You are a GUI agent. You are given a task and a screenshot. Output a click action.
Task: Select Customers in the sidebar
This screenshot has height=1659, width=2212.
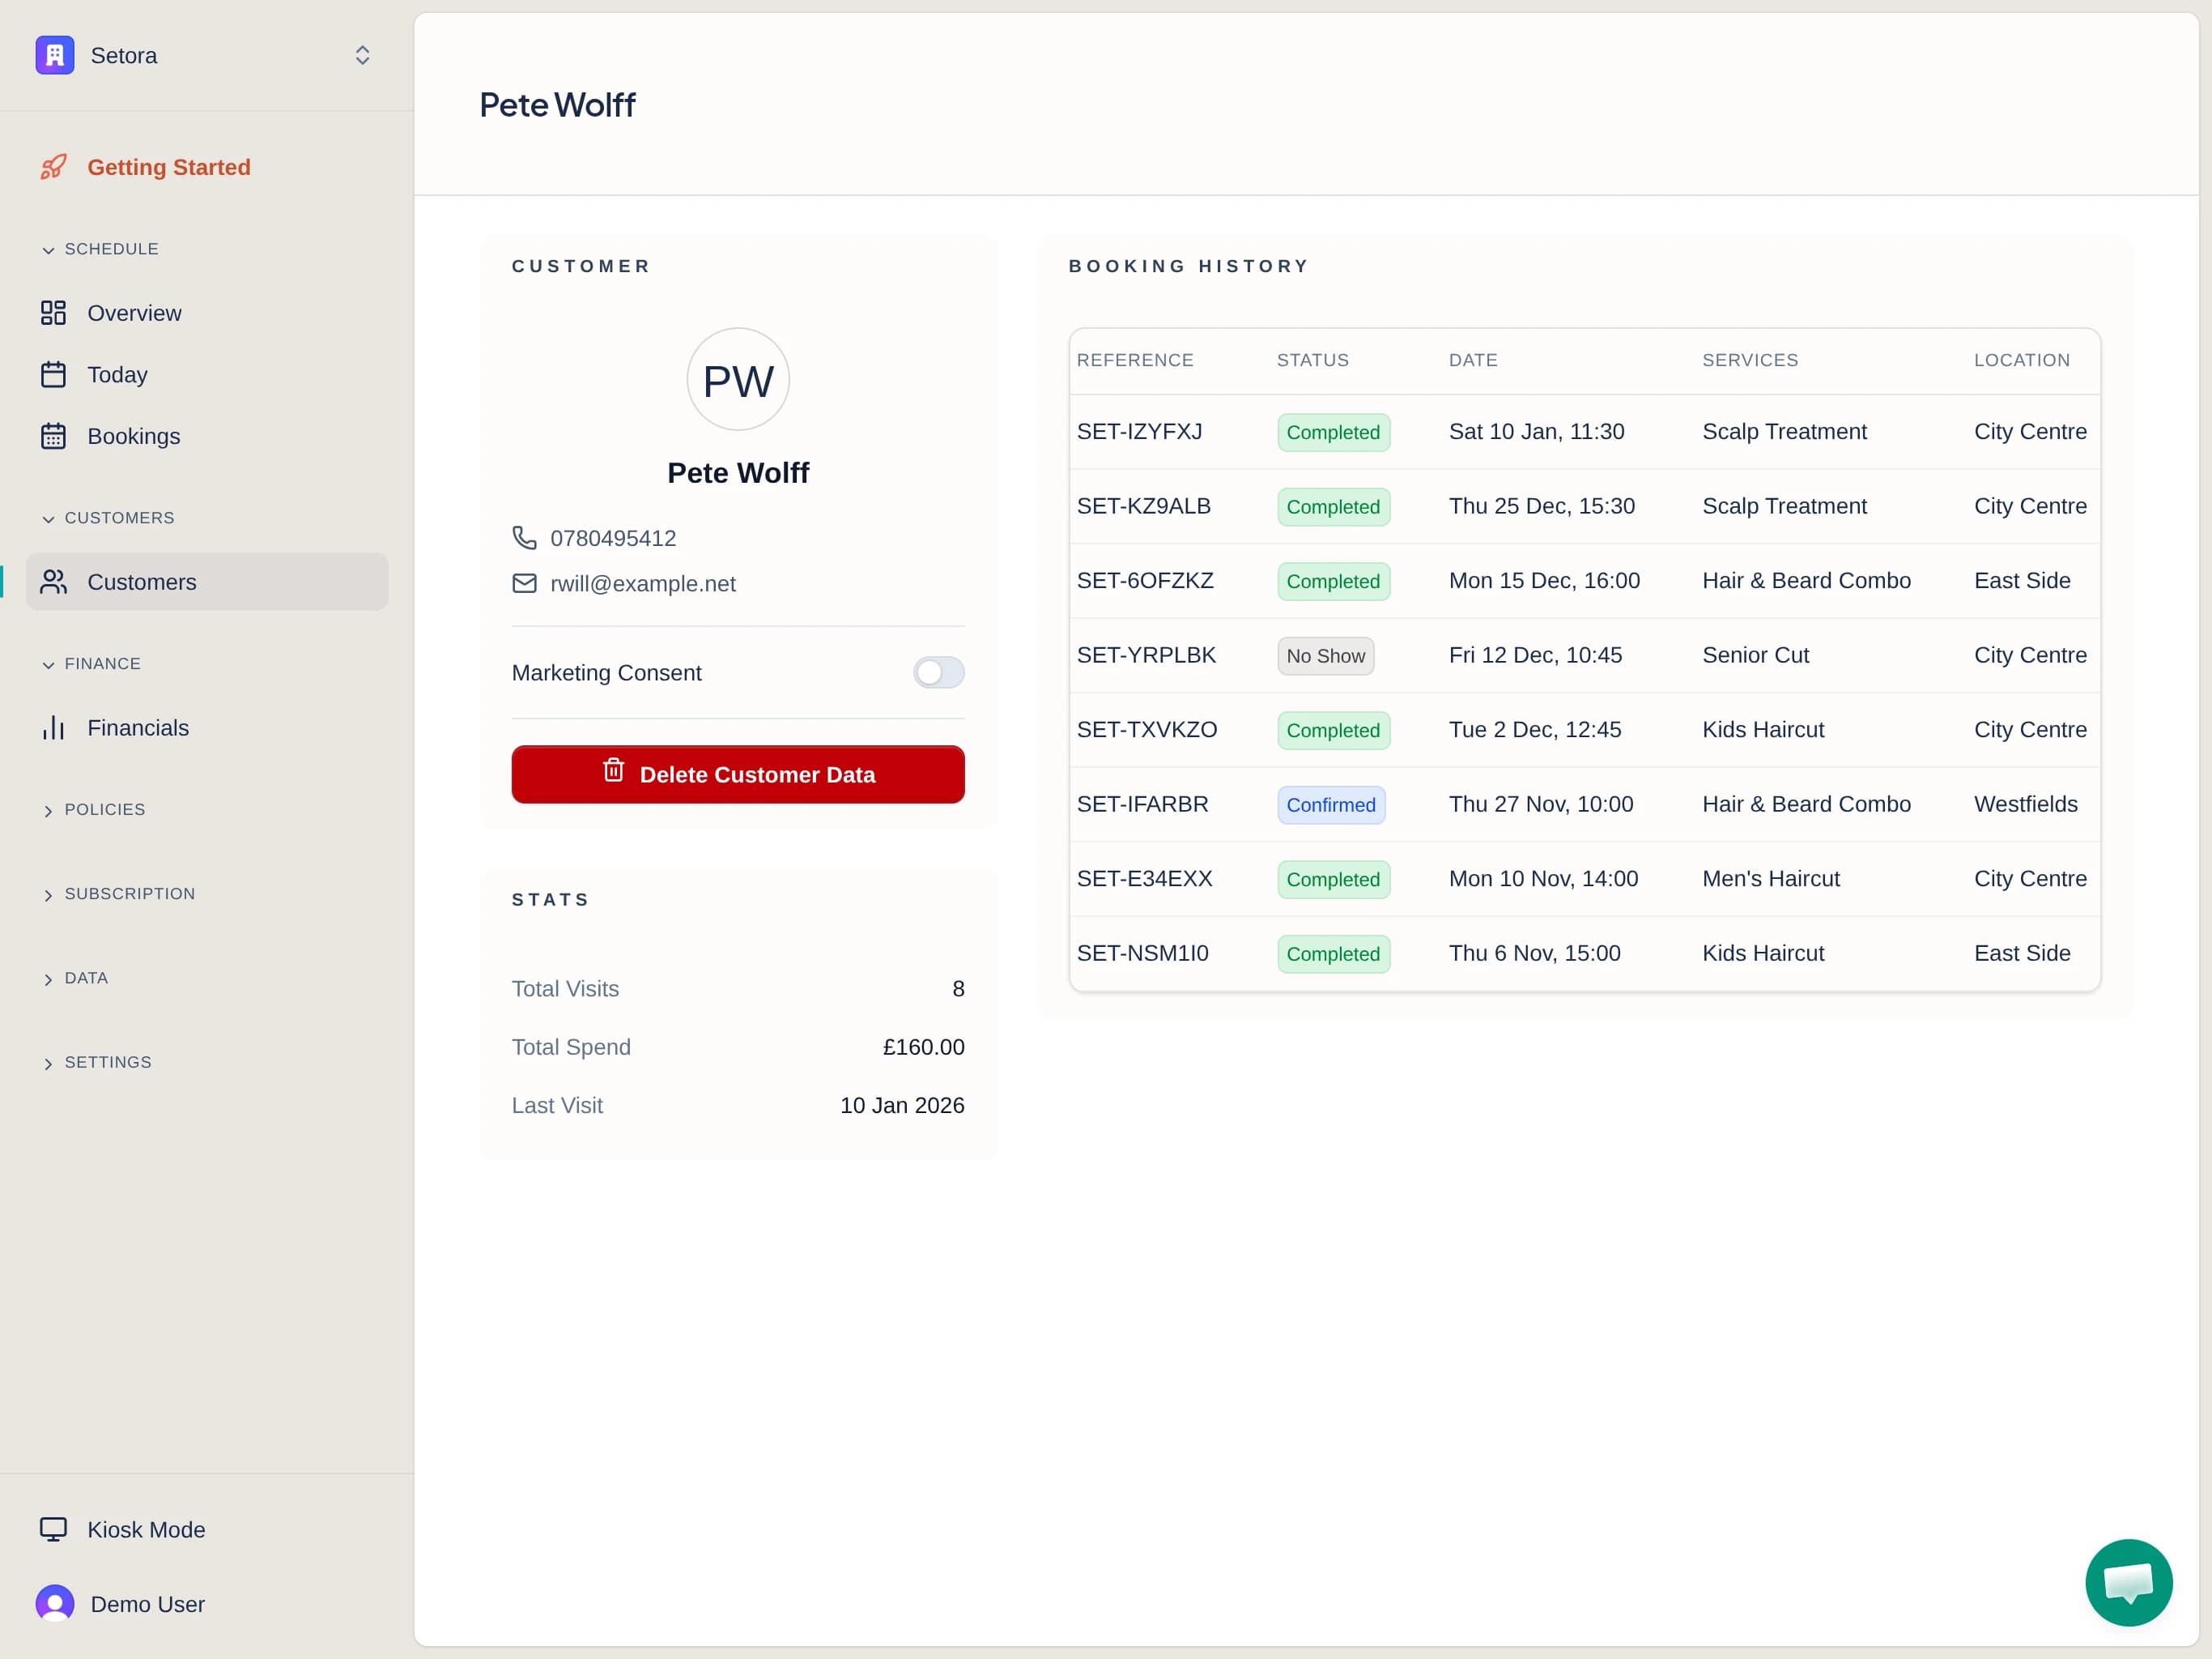pos(142,582)
